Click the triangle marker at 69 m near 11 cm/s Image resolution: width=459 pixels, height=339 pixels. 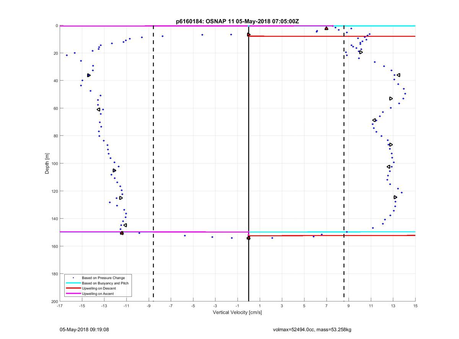[374, 120]
